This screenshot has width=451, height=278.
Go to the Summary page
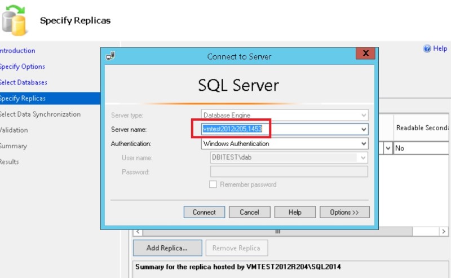(14, 146)
